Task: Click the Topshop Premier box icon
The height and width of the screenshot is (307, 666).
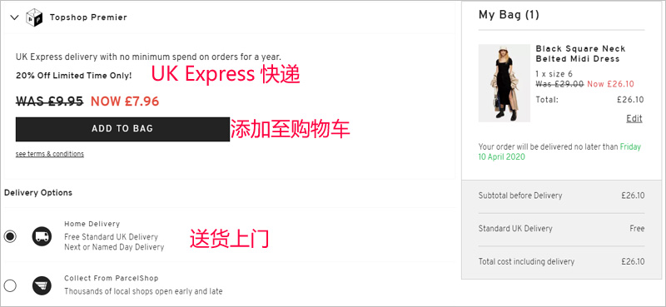Action: tap(34, 17)
